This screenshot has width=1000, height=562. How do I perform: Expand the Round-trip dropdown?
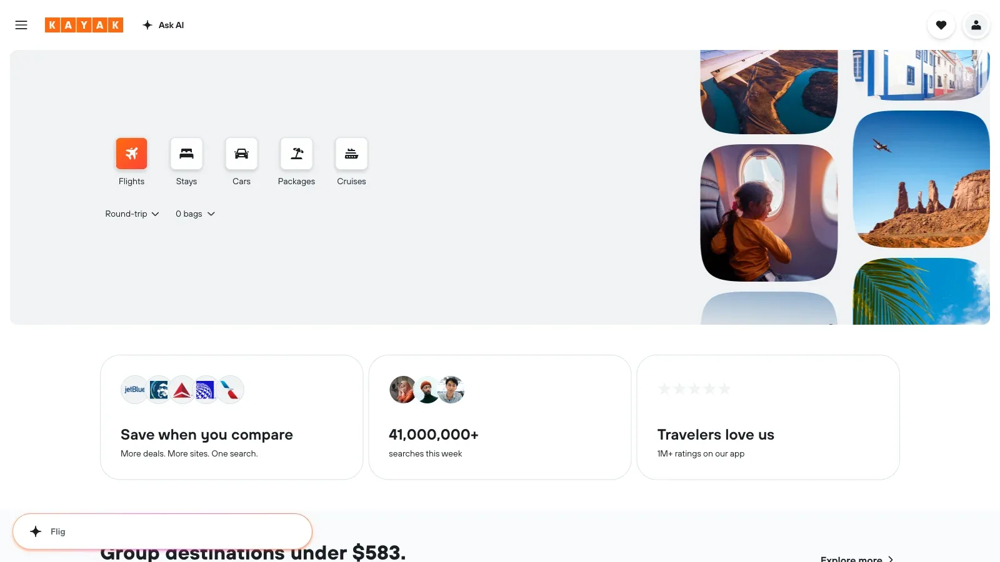[x=132, y=214]
